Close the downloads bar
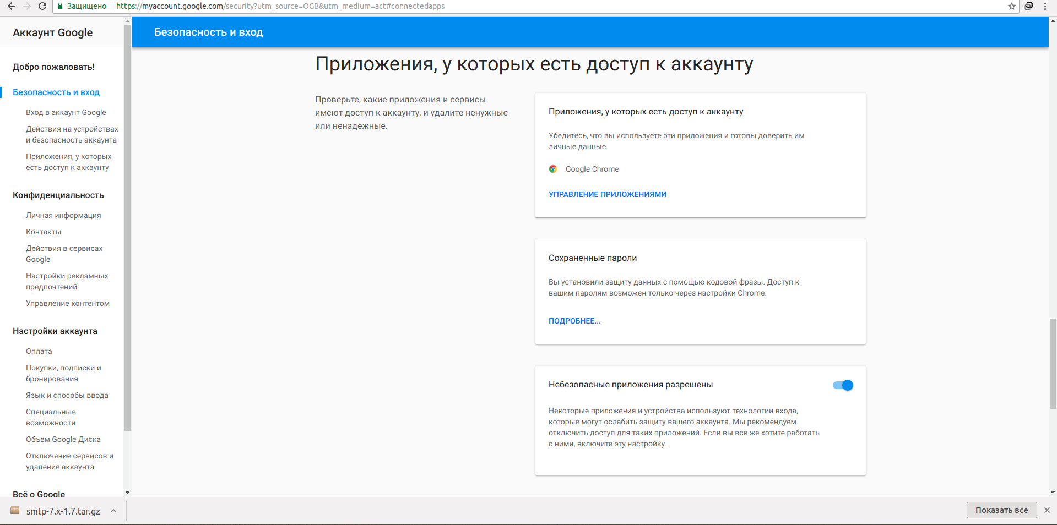 point(1047,510)
